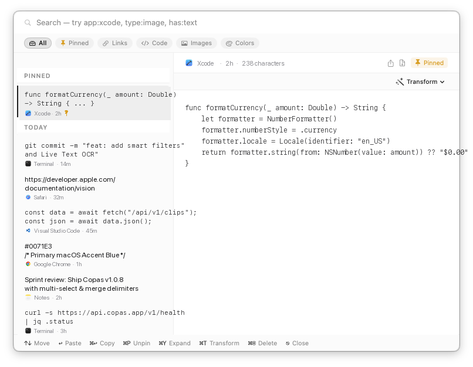
Task: Click the save-to-file document icon
Action: click(402, 63)
